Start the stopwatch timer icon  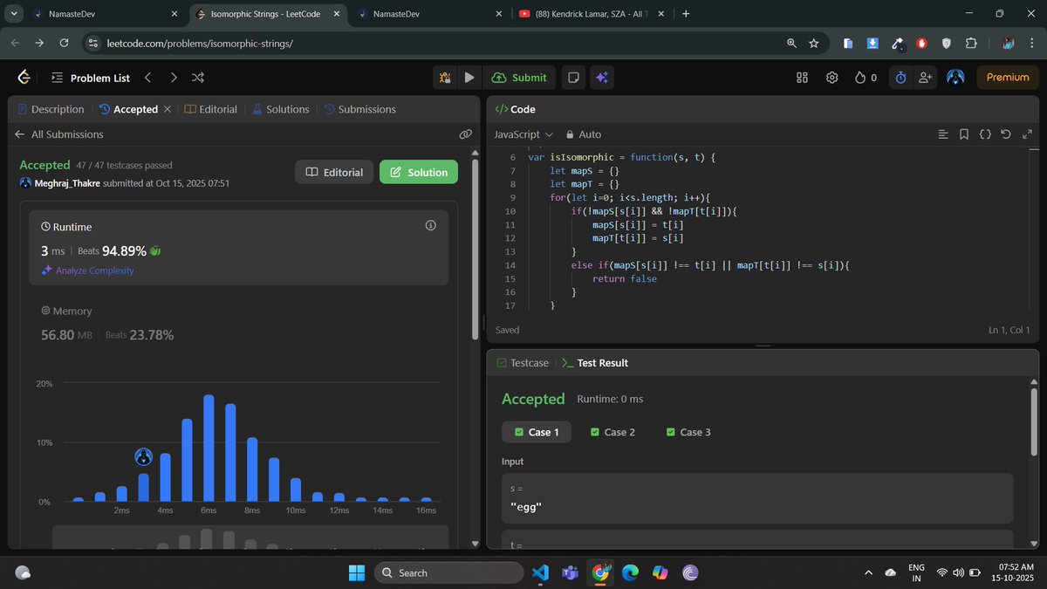point(900,78)
